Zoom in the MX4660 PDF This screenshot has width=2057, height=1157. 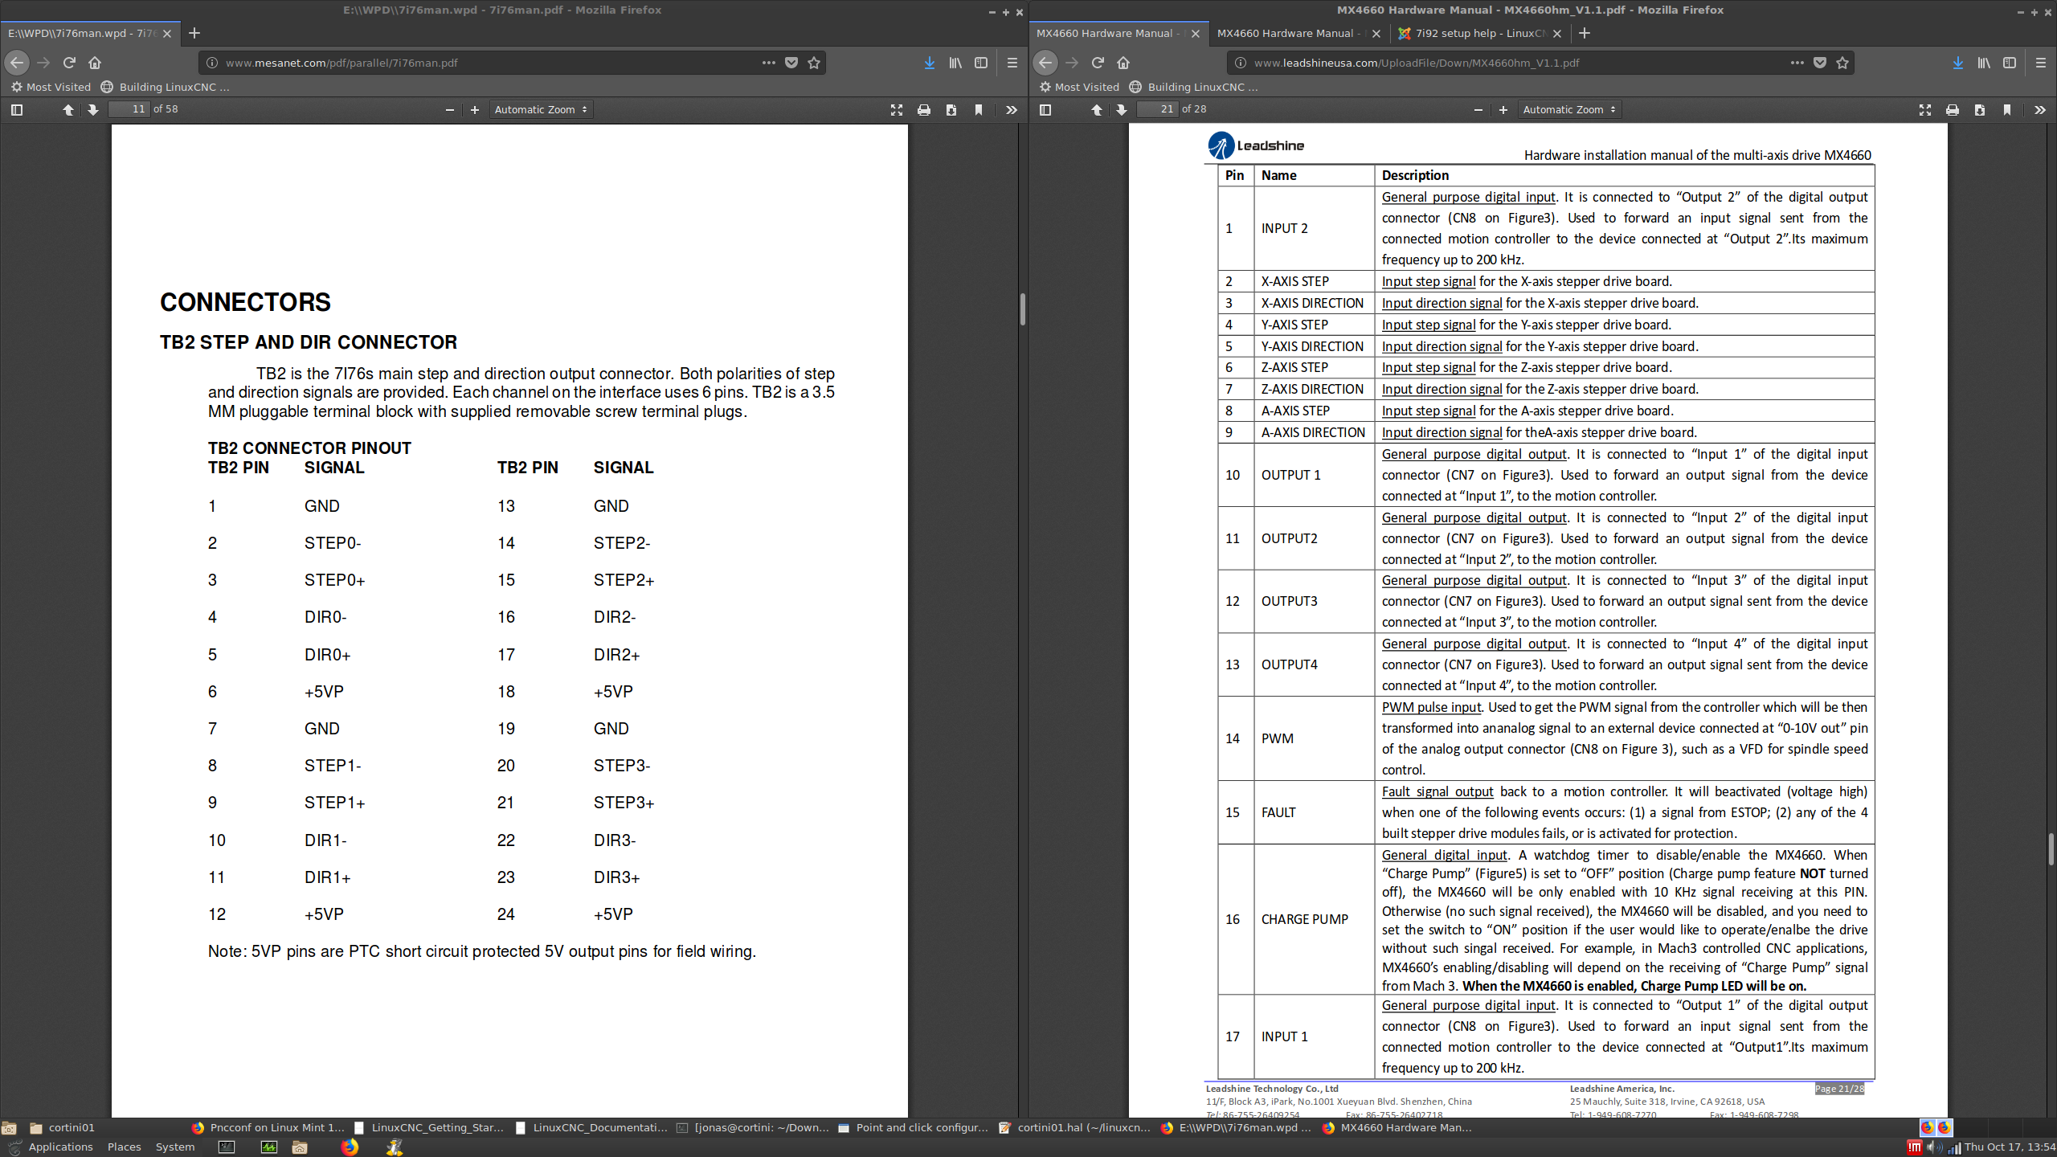[1503, 109]
